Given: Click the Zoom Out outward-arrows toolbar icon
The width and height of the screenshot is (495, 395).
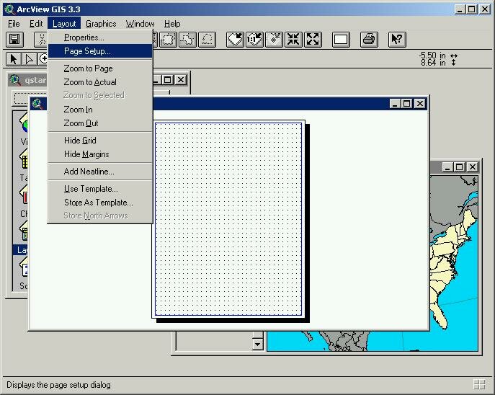Looking at the screenshot, I should [313, 40].
